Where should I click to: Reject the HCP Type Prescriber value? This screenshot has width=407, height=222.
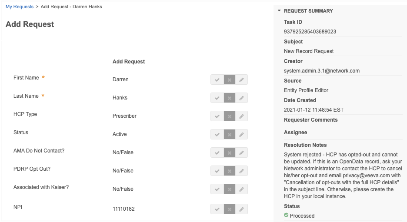tap(229, 116)
